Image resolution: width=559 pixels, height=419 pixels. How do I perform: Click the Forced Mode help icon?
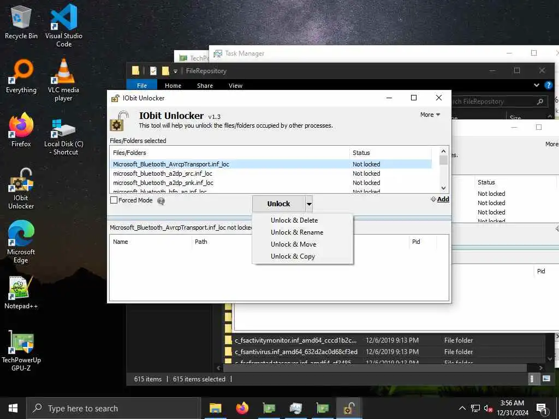point(161,201)
